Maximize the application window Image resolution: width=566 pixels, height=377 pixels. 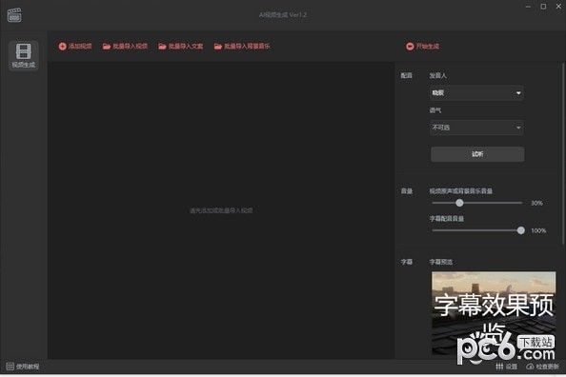(543, 7)
